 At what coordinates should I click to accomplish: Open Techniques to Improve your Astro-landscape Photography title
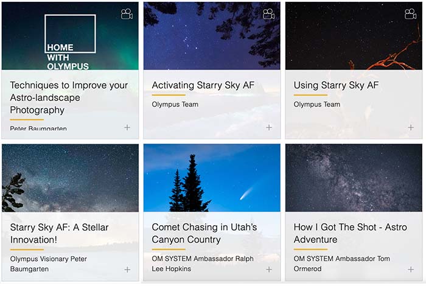69,97
